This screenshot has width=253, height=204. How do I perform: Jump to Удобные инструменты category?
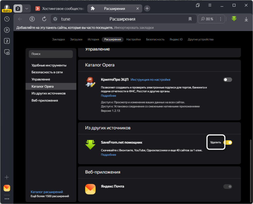click(x=49, y=65)
